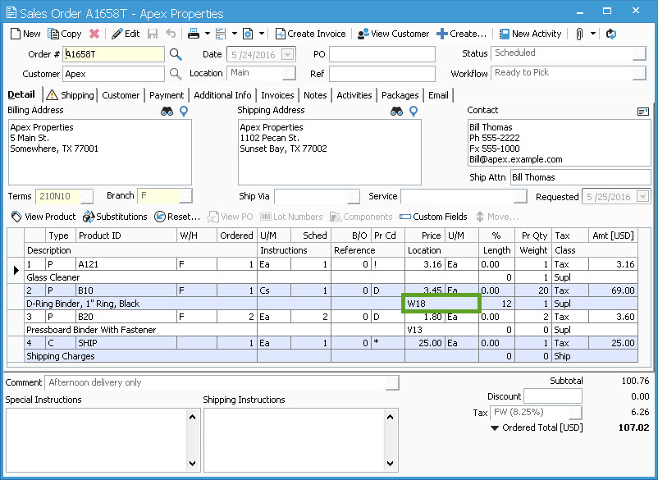Click the Create Invoice button

pyautogui.click(x=310, y=34)
